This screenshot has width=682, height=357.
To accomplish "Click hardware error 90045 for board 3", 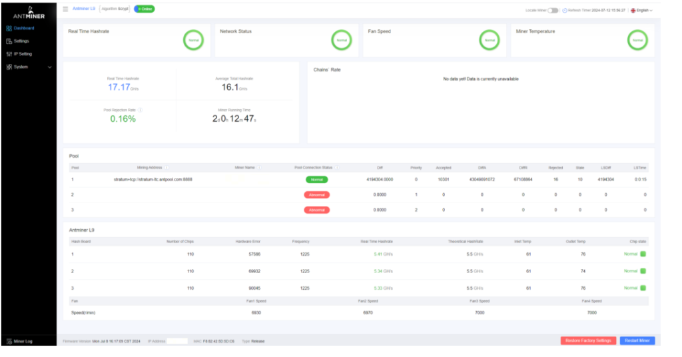I will coord(254,288).
